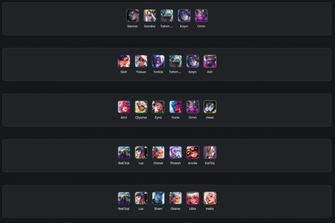335x223 pixels.
Task: Click the Yone champion icon
Action: click(175, 107)
